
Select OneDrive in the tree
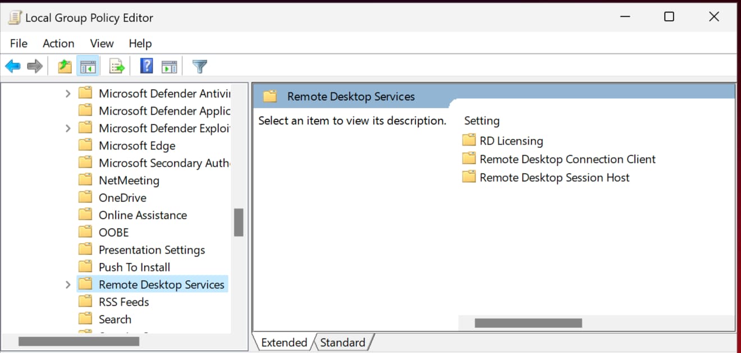[x=122, y=198]
